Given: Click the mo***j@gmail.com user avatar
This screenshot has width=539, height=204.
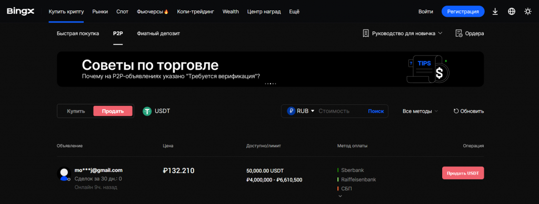Looking at the screenshot, I should tap(64, 174).
